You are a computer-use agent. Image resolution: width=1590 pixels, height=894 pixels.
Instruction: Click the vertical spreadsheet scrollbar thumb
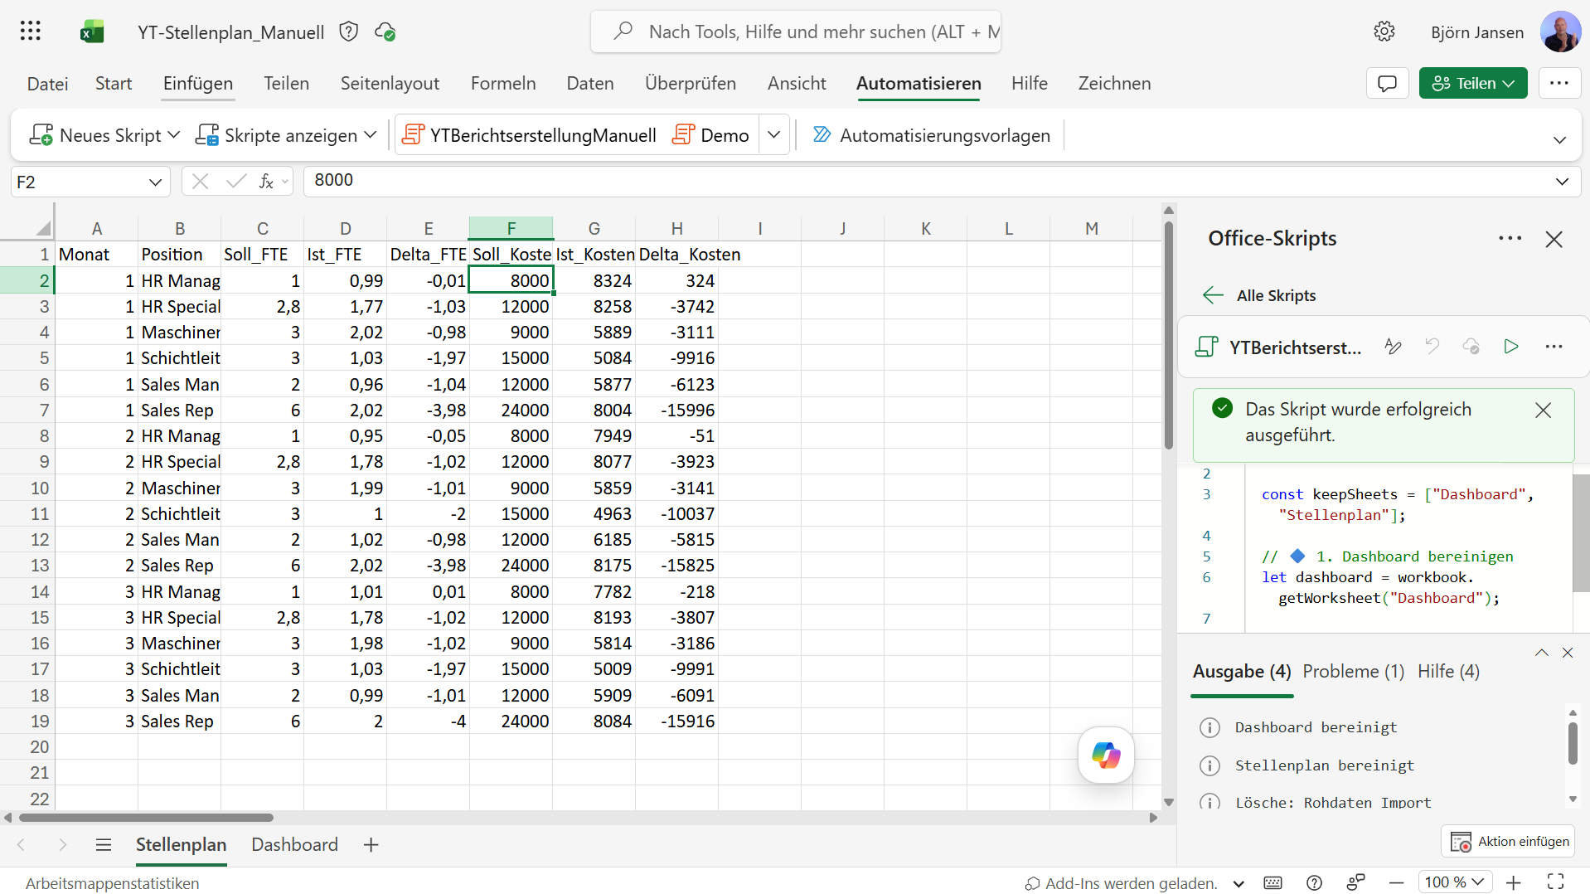1168,336
